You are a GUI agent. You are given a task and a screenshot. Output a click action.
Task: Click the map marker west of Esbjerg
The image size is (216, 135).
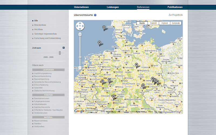coord(104,28)
